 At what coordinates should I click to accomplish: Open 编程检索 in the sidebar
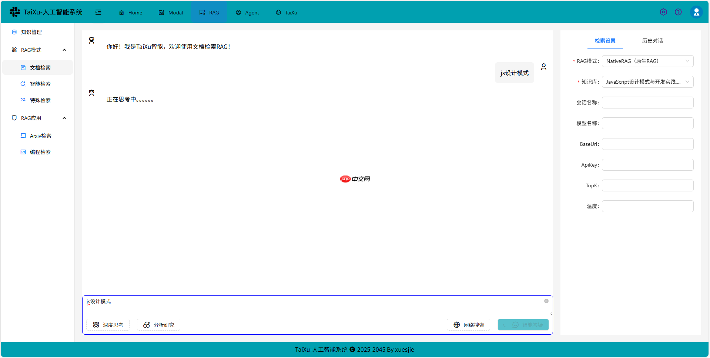click(x=40, y=152)
